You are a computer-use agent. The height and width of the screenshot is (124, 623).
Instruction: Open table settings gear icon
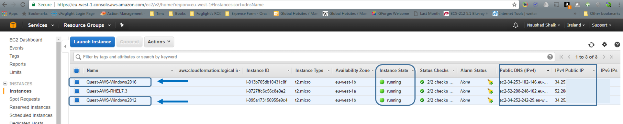tap(604, 45)
